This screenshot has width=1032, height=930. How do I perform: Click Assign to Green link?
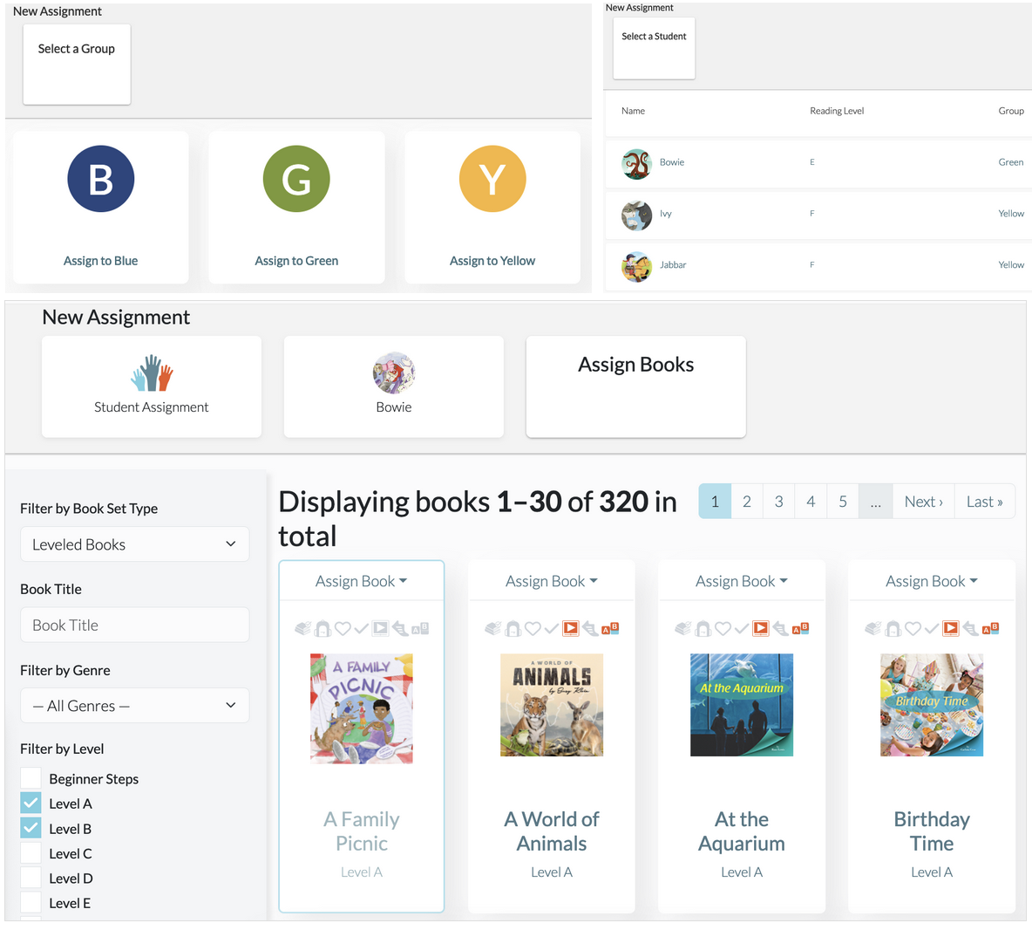[x=296, y=261]
